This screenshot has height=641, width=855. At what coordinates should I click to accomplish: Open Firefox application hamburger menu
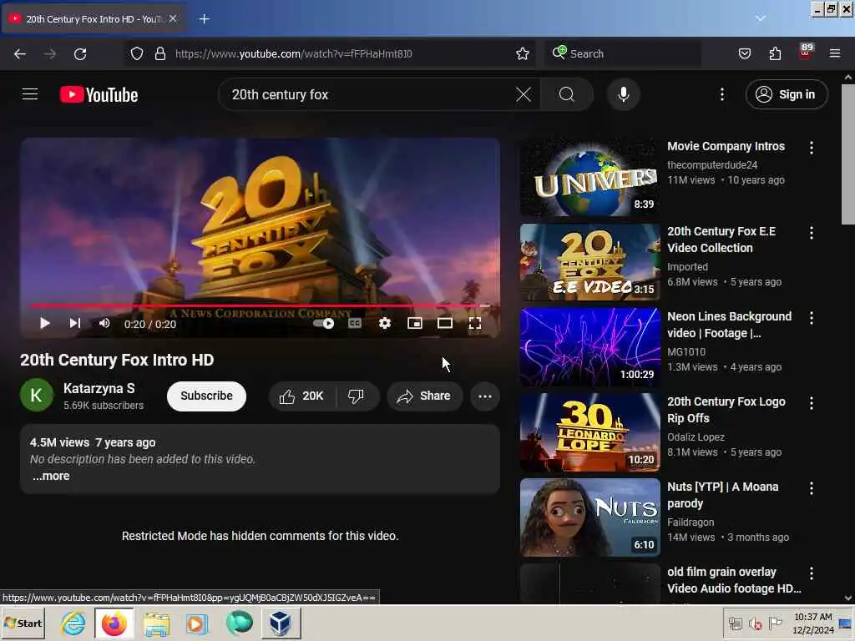[x=835, y=53]
